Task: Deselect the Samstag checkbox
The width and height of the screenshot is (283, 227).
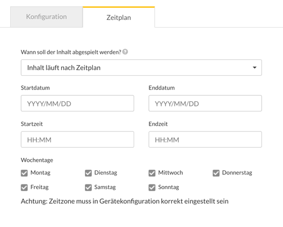Action: 88,187
